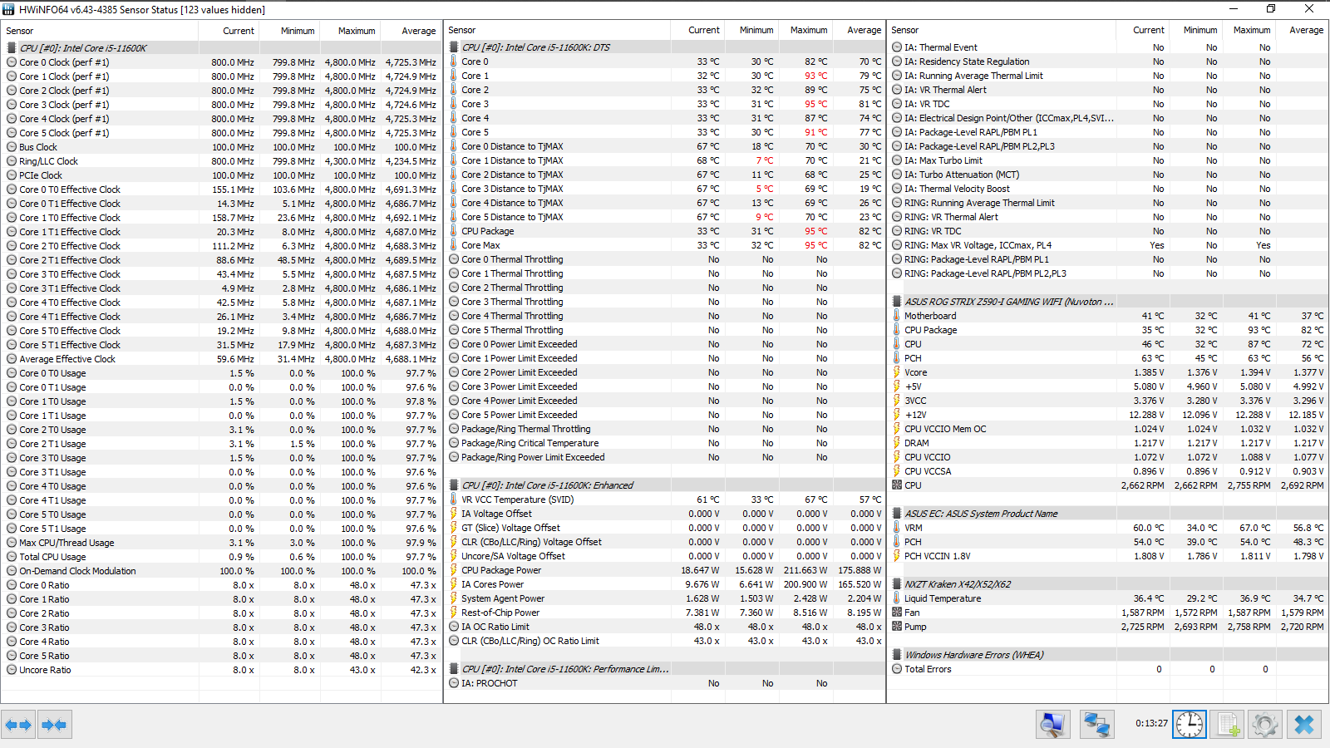Viewport: 1330px width, 748px height.
Task: Click the fan icon next to Pump
Action: point(897,627)
